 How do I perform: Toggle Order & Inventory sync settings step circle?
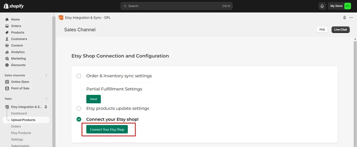[x=79, y=76]
